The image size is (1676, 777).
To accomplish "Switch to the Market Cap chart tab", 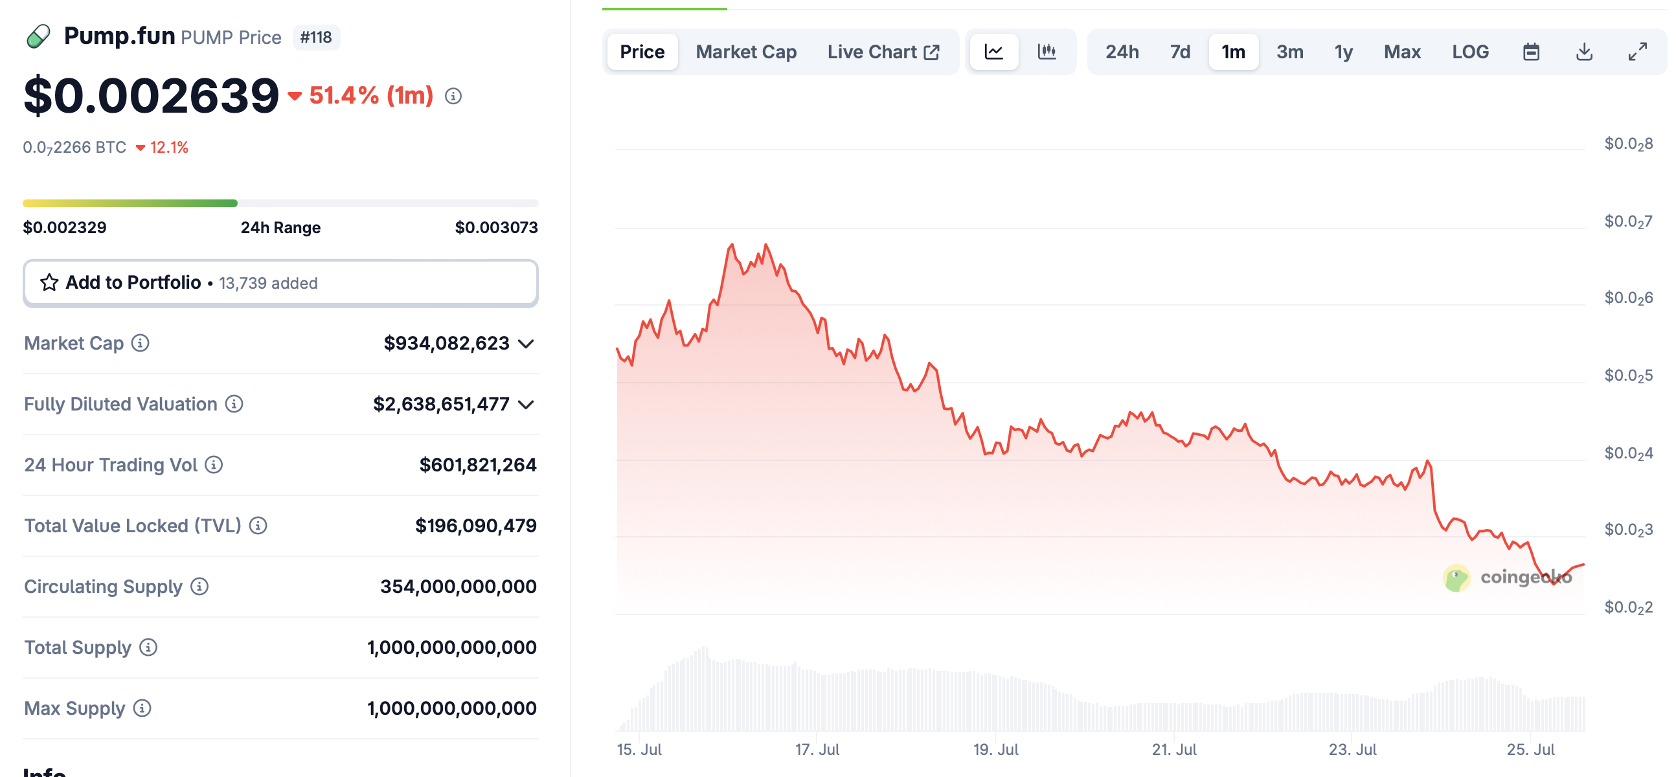I will [746, 51].
